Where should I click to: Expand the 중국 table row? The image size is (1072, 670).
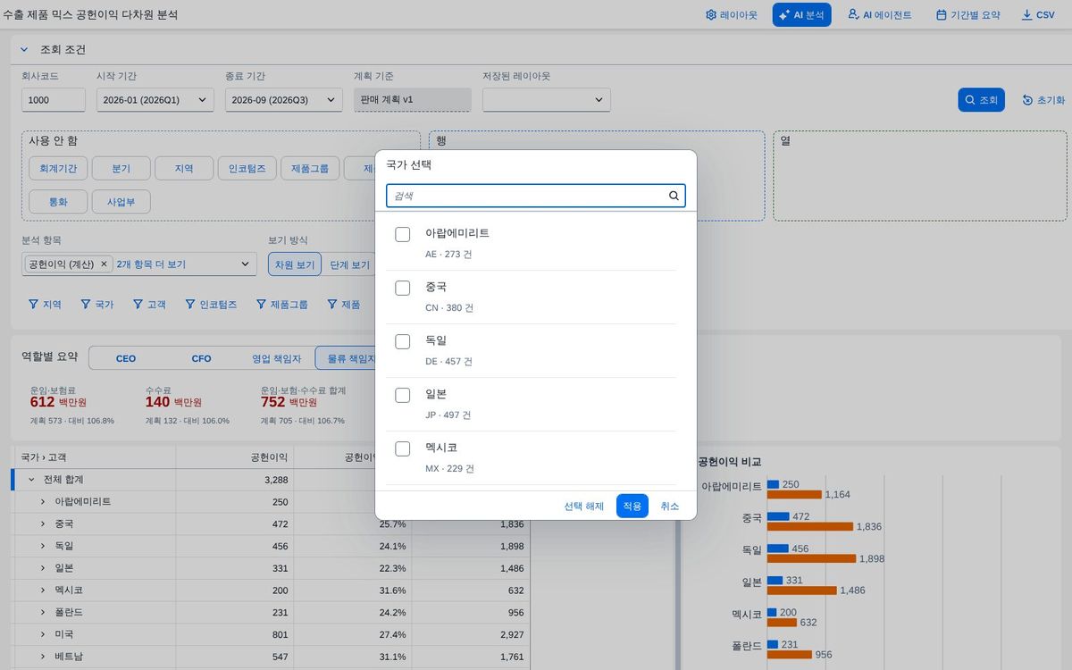pos(42,523)
